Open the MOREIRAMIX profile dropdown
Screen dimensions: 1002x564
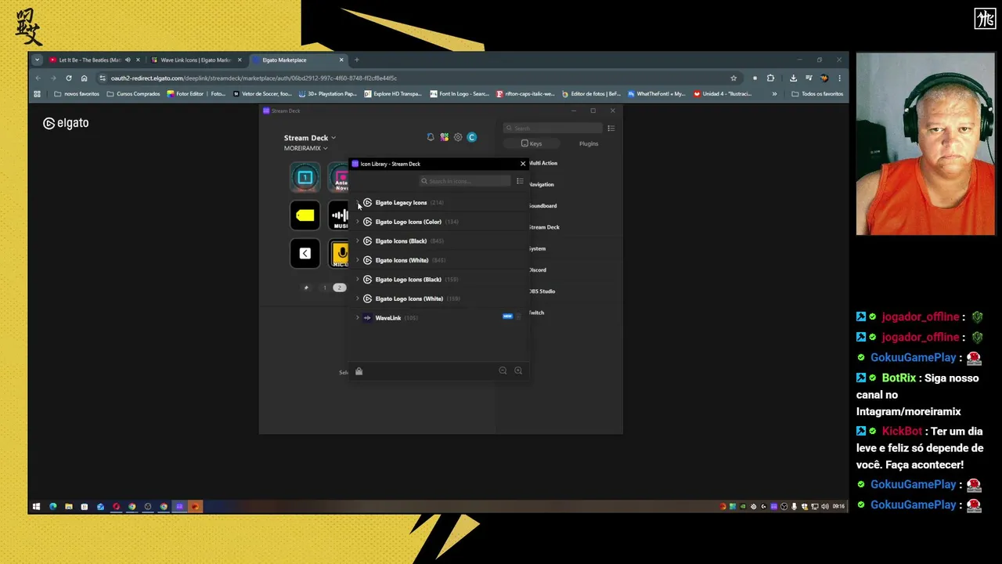pyautogui.click(x=305, y=148)
